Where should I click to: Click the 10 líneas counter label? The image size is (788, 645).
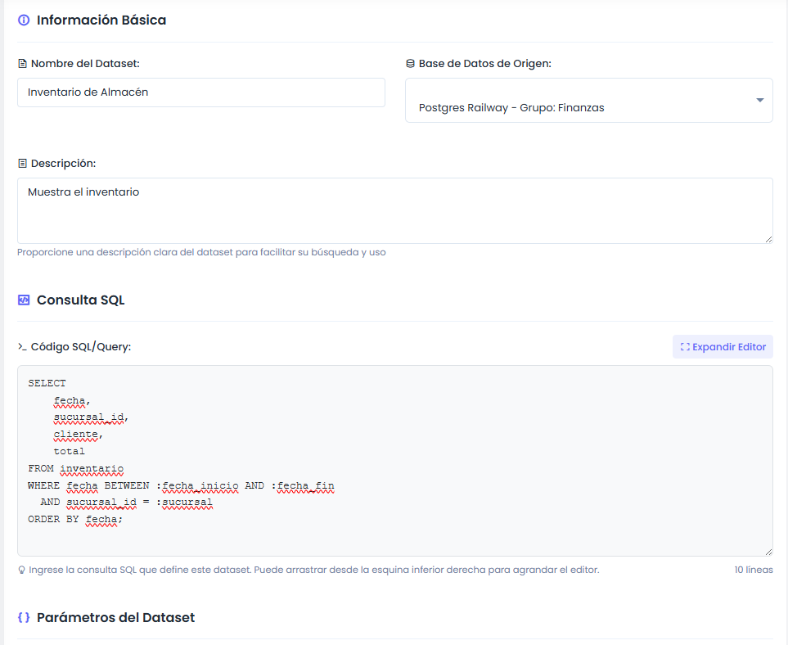[753, 568]
